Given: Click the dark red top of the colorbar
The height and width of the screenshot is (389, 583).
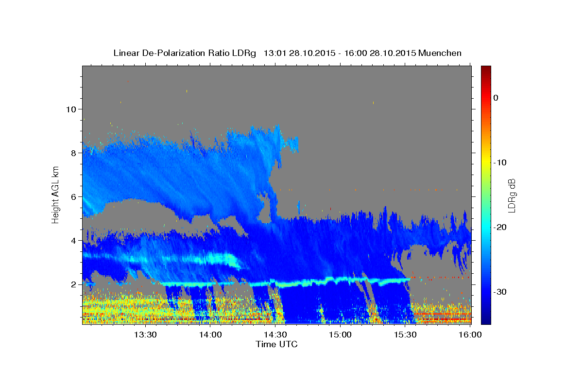Looking at the screenshot, I should [x=486, y=70].
